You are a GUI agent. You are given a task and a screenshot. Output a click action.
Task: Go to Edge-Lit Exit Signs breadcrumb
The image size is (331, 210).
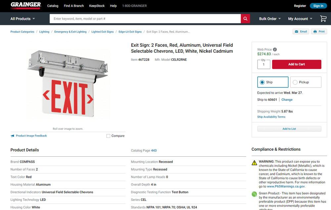point(130,32)
